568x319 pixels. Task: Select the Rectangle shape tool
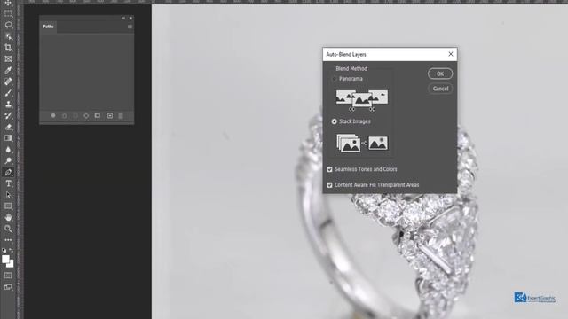[x=8, y=206]
